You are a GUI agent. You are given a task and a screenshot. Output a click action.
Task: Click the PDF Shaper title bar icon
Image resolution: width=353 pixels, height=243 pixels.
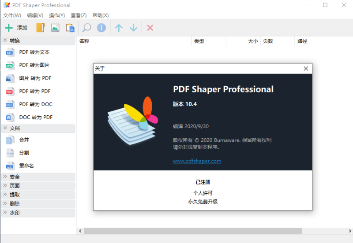pos(7,5)
